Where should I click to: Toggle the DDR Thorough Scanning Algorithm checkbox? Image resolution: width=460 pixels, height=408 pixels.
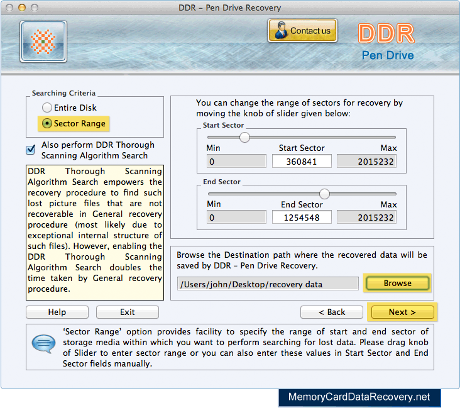click(31, 150)
